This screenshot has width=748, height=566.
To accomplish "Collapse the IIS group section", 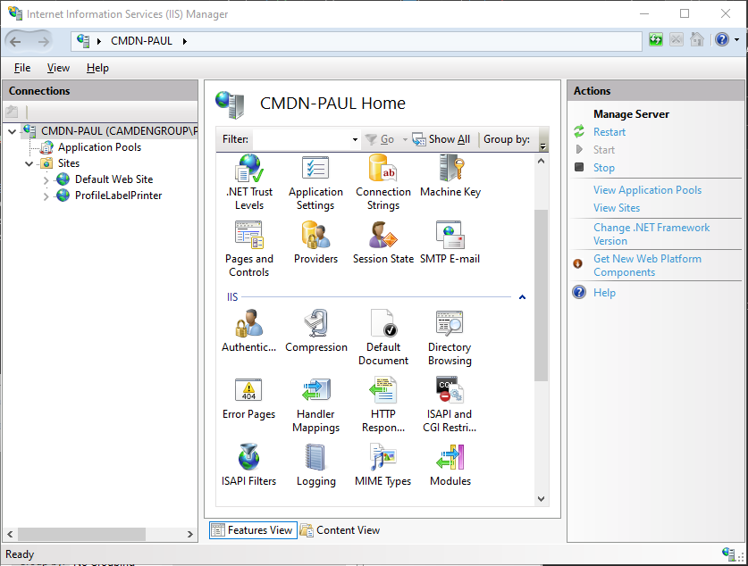I will [x=523, y=296].
